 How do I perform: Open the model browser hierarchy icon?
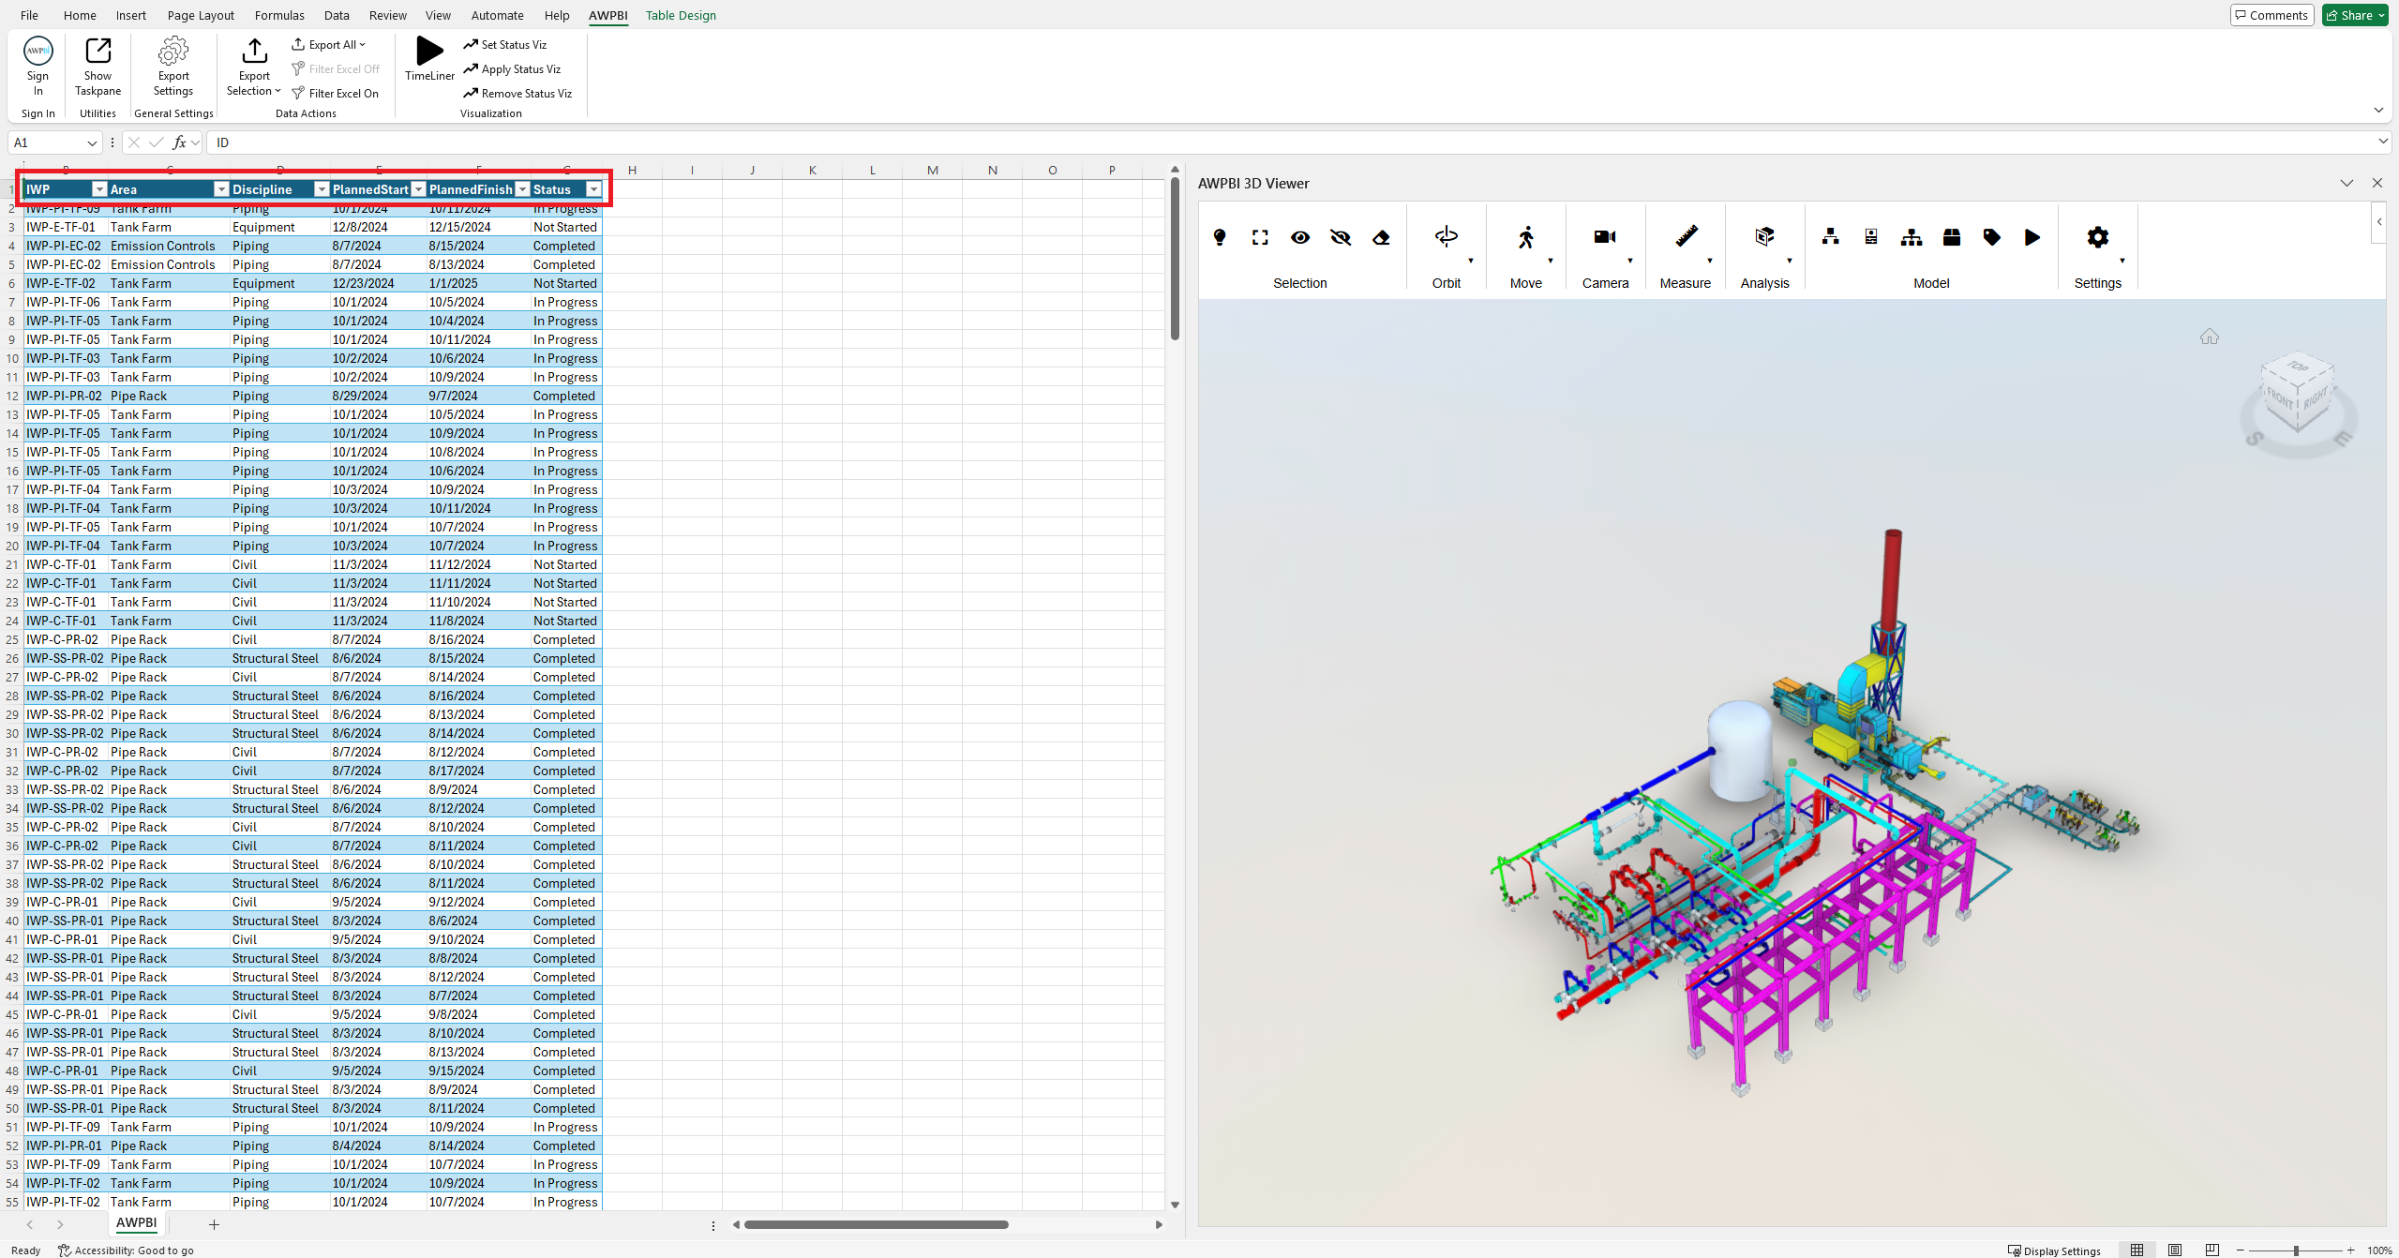1831,237
